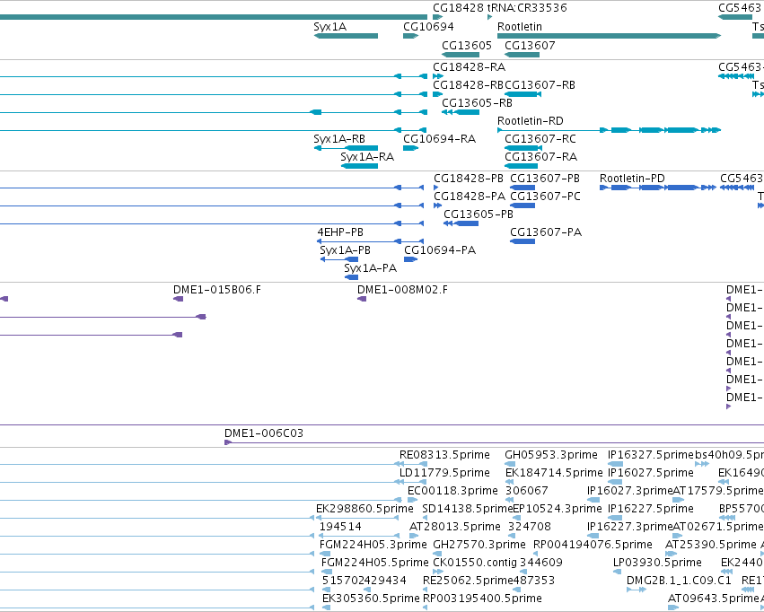The height and width of the screenshot is (612, 764).
Task: Open EST FGM224H05.5prime
Action: (x=374, y=563)
